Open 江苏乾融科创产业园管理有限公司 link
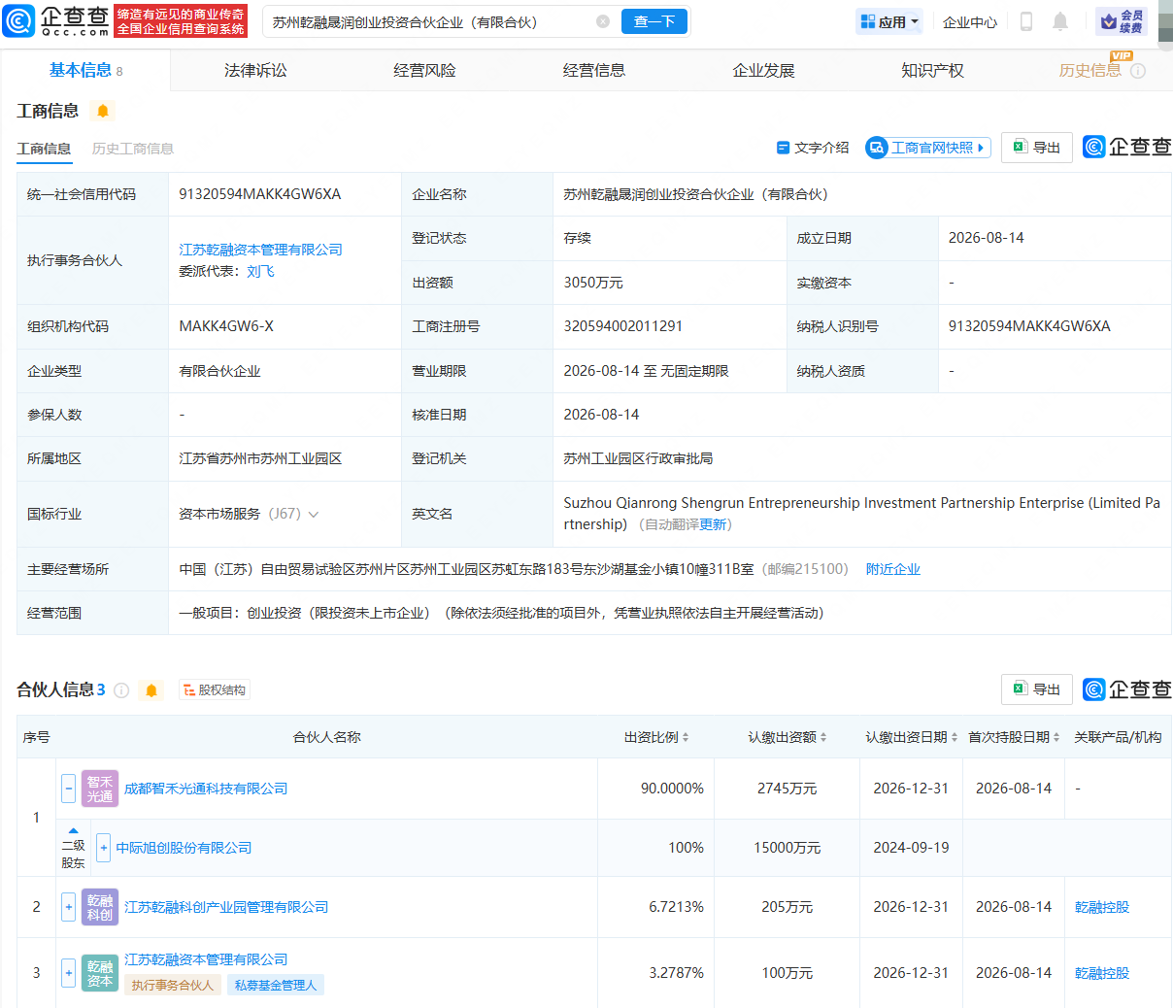Viewport: 1173px width, 1008px height. pos(226,907)
